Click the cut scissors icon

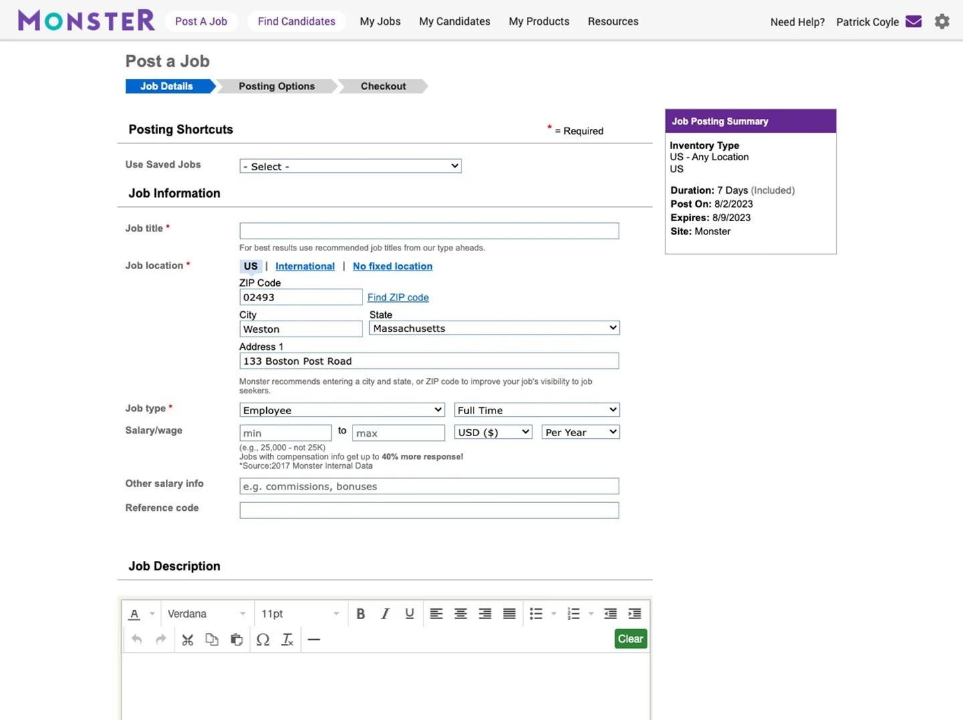[x=188, y=639]
